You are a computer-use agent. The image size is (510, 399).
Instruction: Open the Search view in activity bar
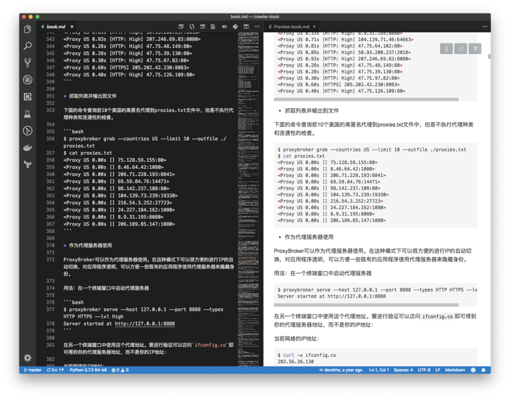coord(27,46)
